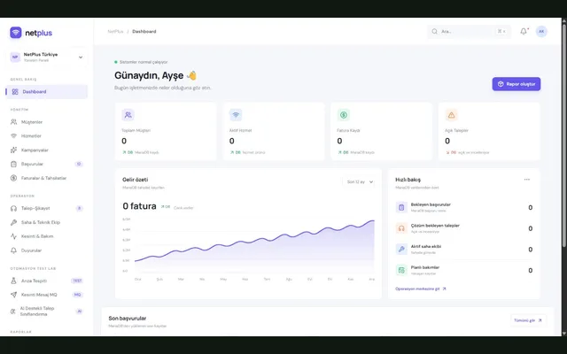The height and width of the screenshot is (354, 567).
Task: Click the Müşteriler sidebar icon
Action: 14,122
